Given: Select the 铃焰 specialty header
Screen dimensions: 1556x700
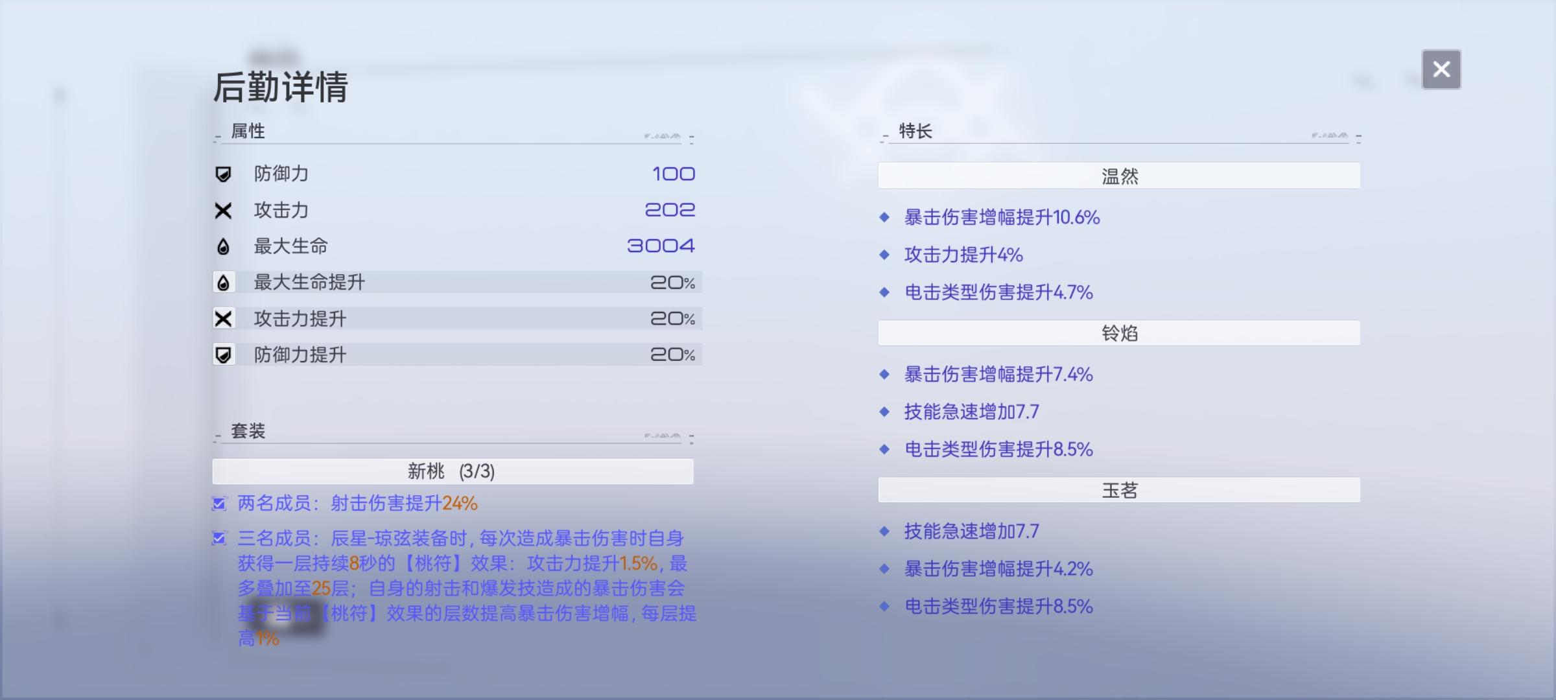Looking at the screenshot, I should [x=1118, y=333].
